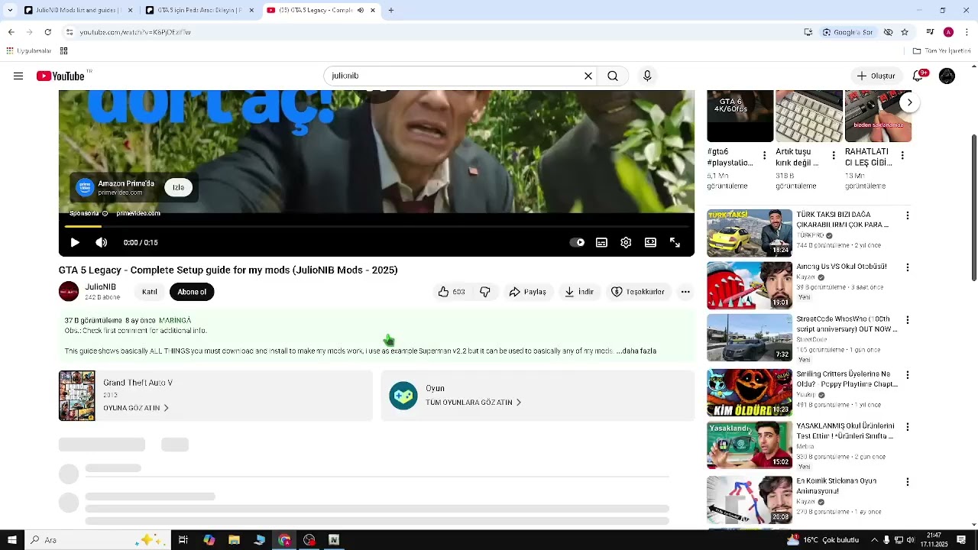
Task: Open the primevideo.com sponsor link
Action: coord(138,213)
